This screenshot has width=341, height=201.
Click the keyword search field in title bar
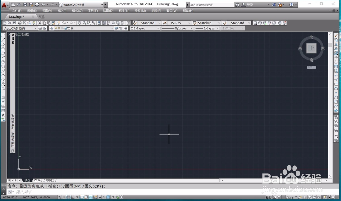coord(212,4)
